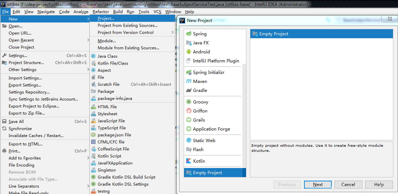The width and height of the screenshot is (398, 194).
Task: Click the Android robot icon
Action: [189, 52]
